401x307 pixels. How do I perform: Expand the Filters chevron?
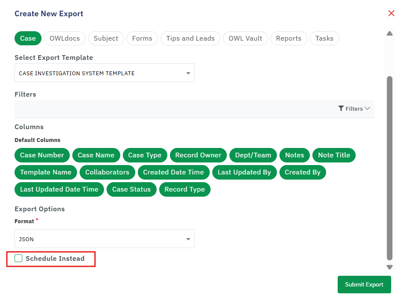point(368,109)
